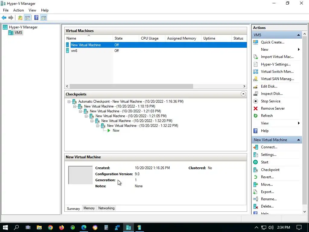Click the green Refresh icon

coord(256,116)
